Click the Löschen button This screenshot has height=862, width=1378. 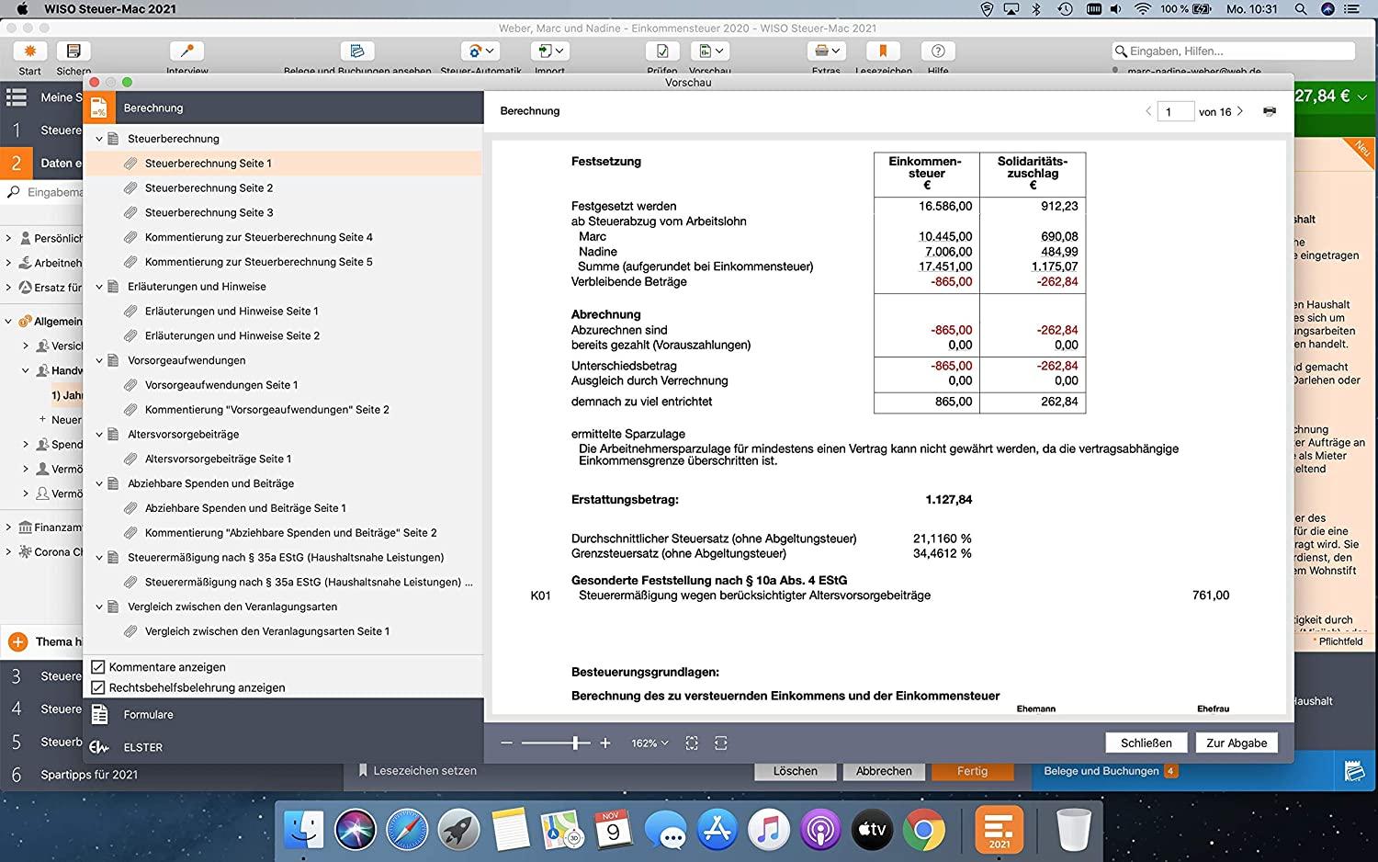(795, 771)
